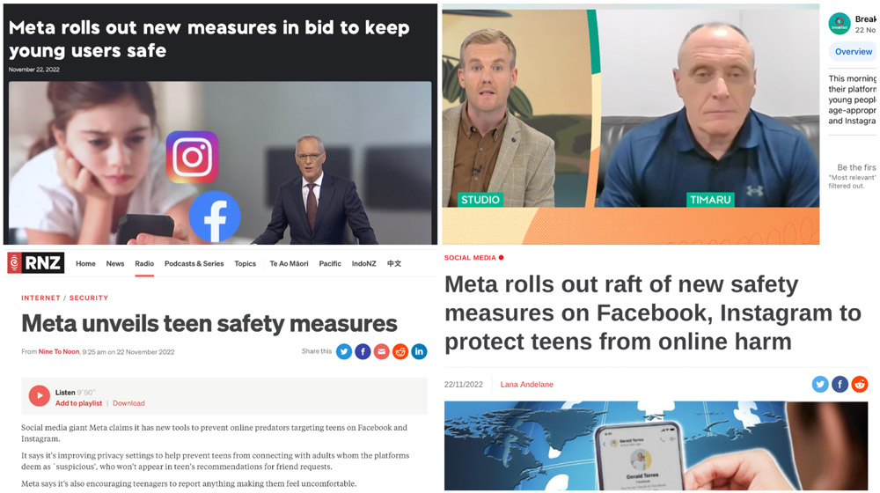This screenshot has height=493, width=880.
Task: Share RNZ story by email
Action: [x=382, y=351]
